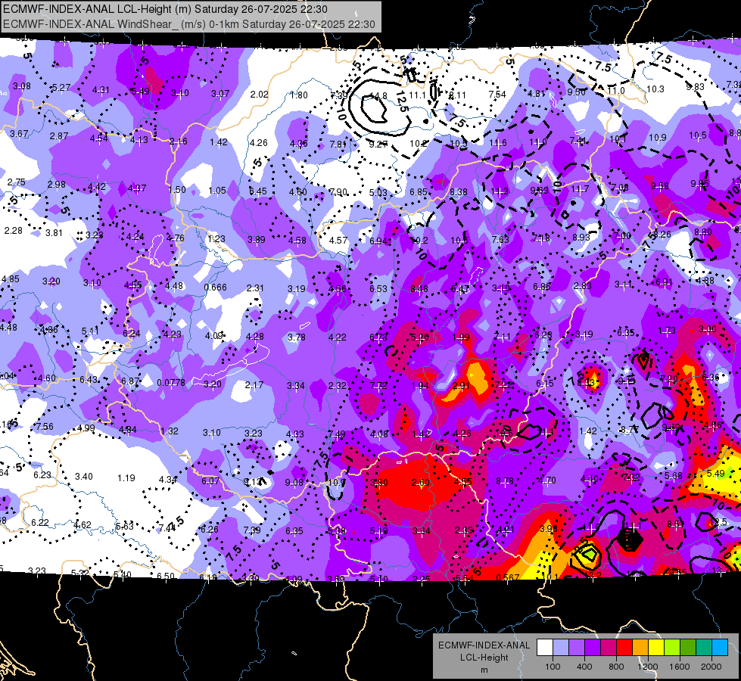Image resolution: width=741 pixels, height=681 pixels.
Task: Click the 7.81 grid value
Action: 338,144
